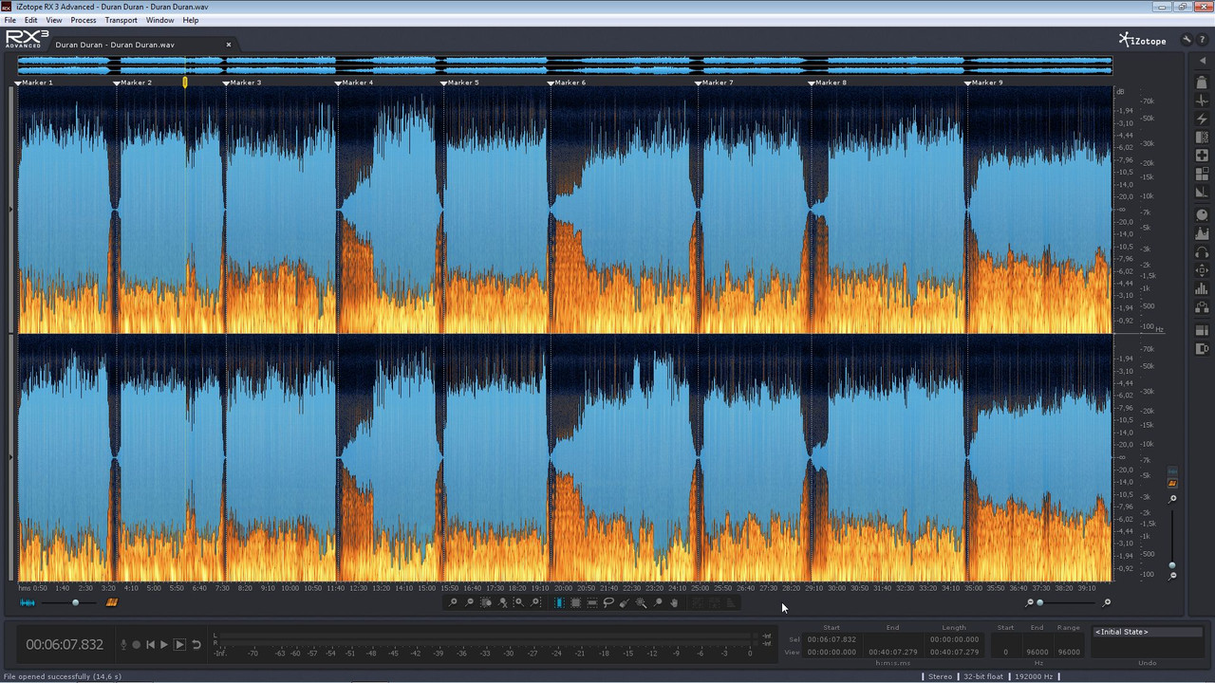Click the yellow playhead marker on the ruler
1215x683 pixels.
pos(185,83)
